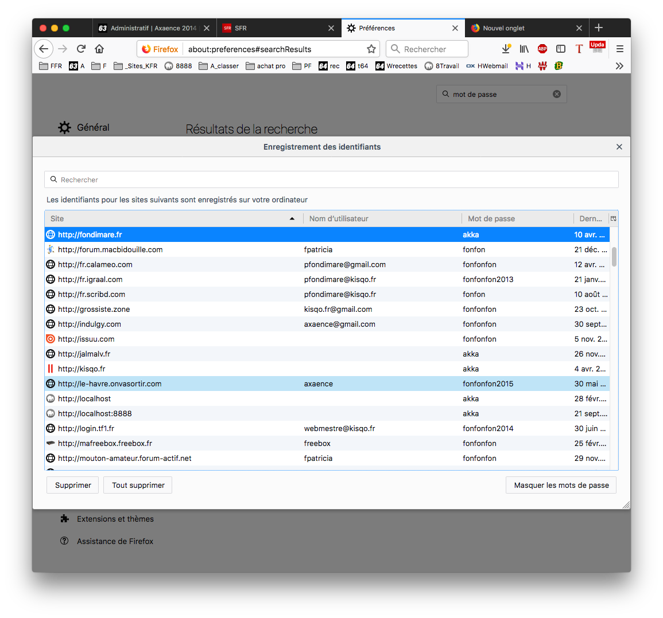Close the Enregistrement des identifiants dialog
The width and height of the screenshot is (663, 618).
click(619, 147)
